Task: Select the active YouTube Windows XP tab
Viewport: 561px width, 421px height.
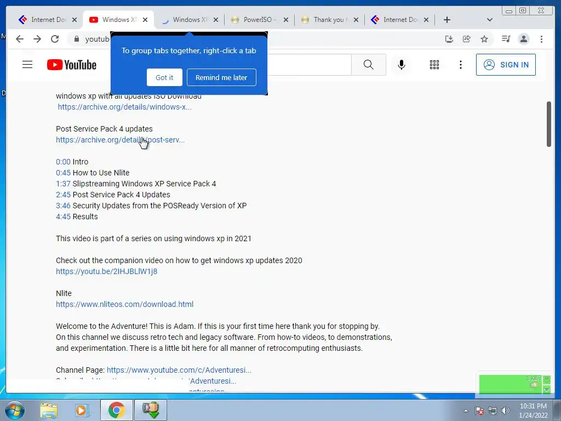Action: [119, 20]
